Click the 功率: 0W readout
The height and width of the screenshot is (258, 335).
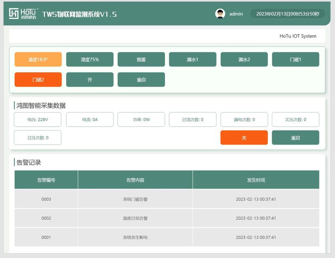coord(141,120)
